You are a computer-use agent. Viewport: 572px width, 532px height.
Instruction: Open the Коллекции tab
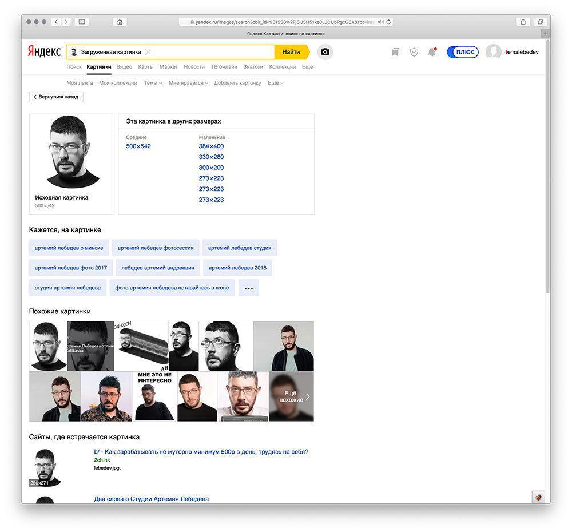(x=283, y=67)
